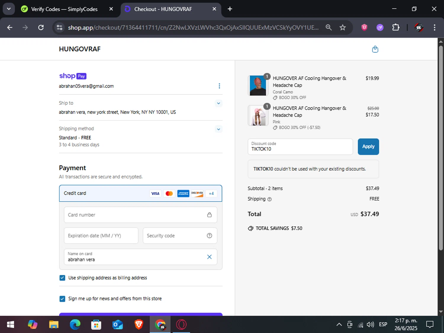Screen dimensions: 444x333
Task: Click the lock icon in card number field
Action: [x=209, y=215]
